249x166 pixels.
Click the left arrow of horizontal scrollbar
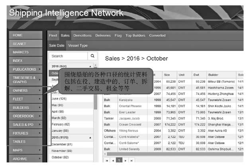[x=105, y=154]
